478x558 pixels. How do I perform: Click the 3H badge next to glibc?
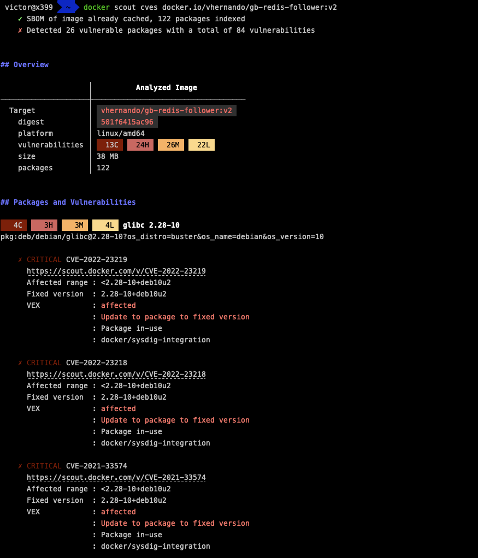[x=44, y=225]
